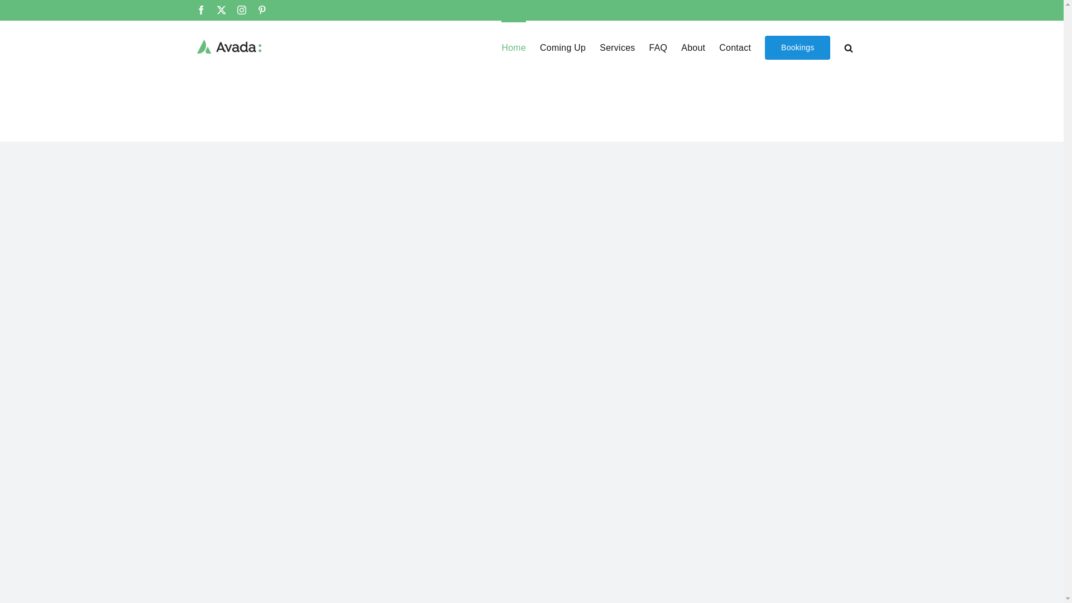Open the X (Twitter) social link
Screen dimensions: 1072x603
click(221, 10)
